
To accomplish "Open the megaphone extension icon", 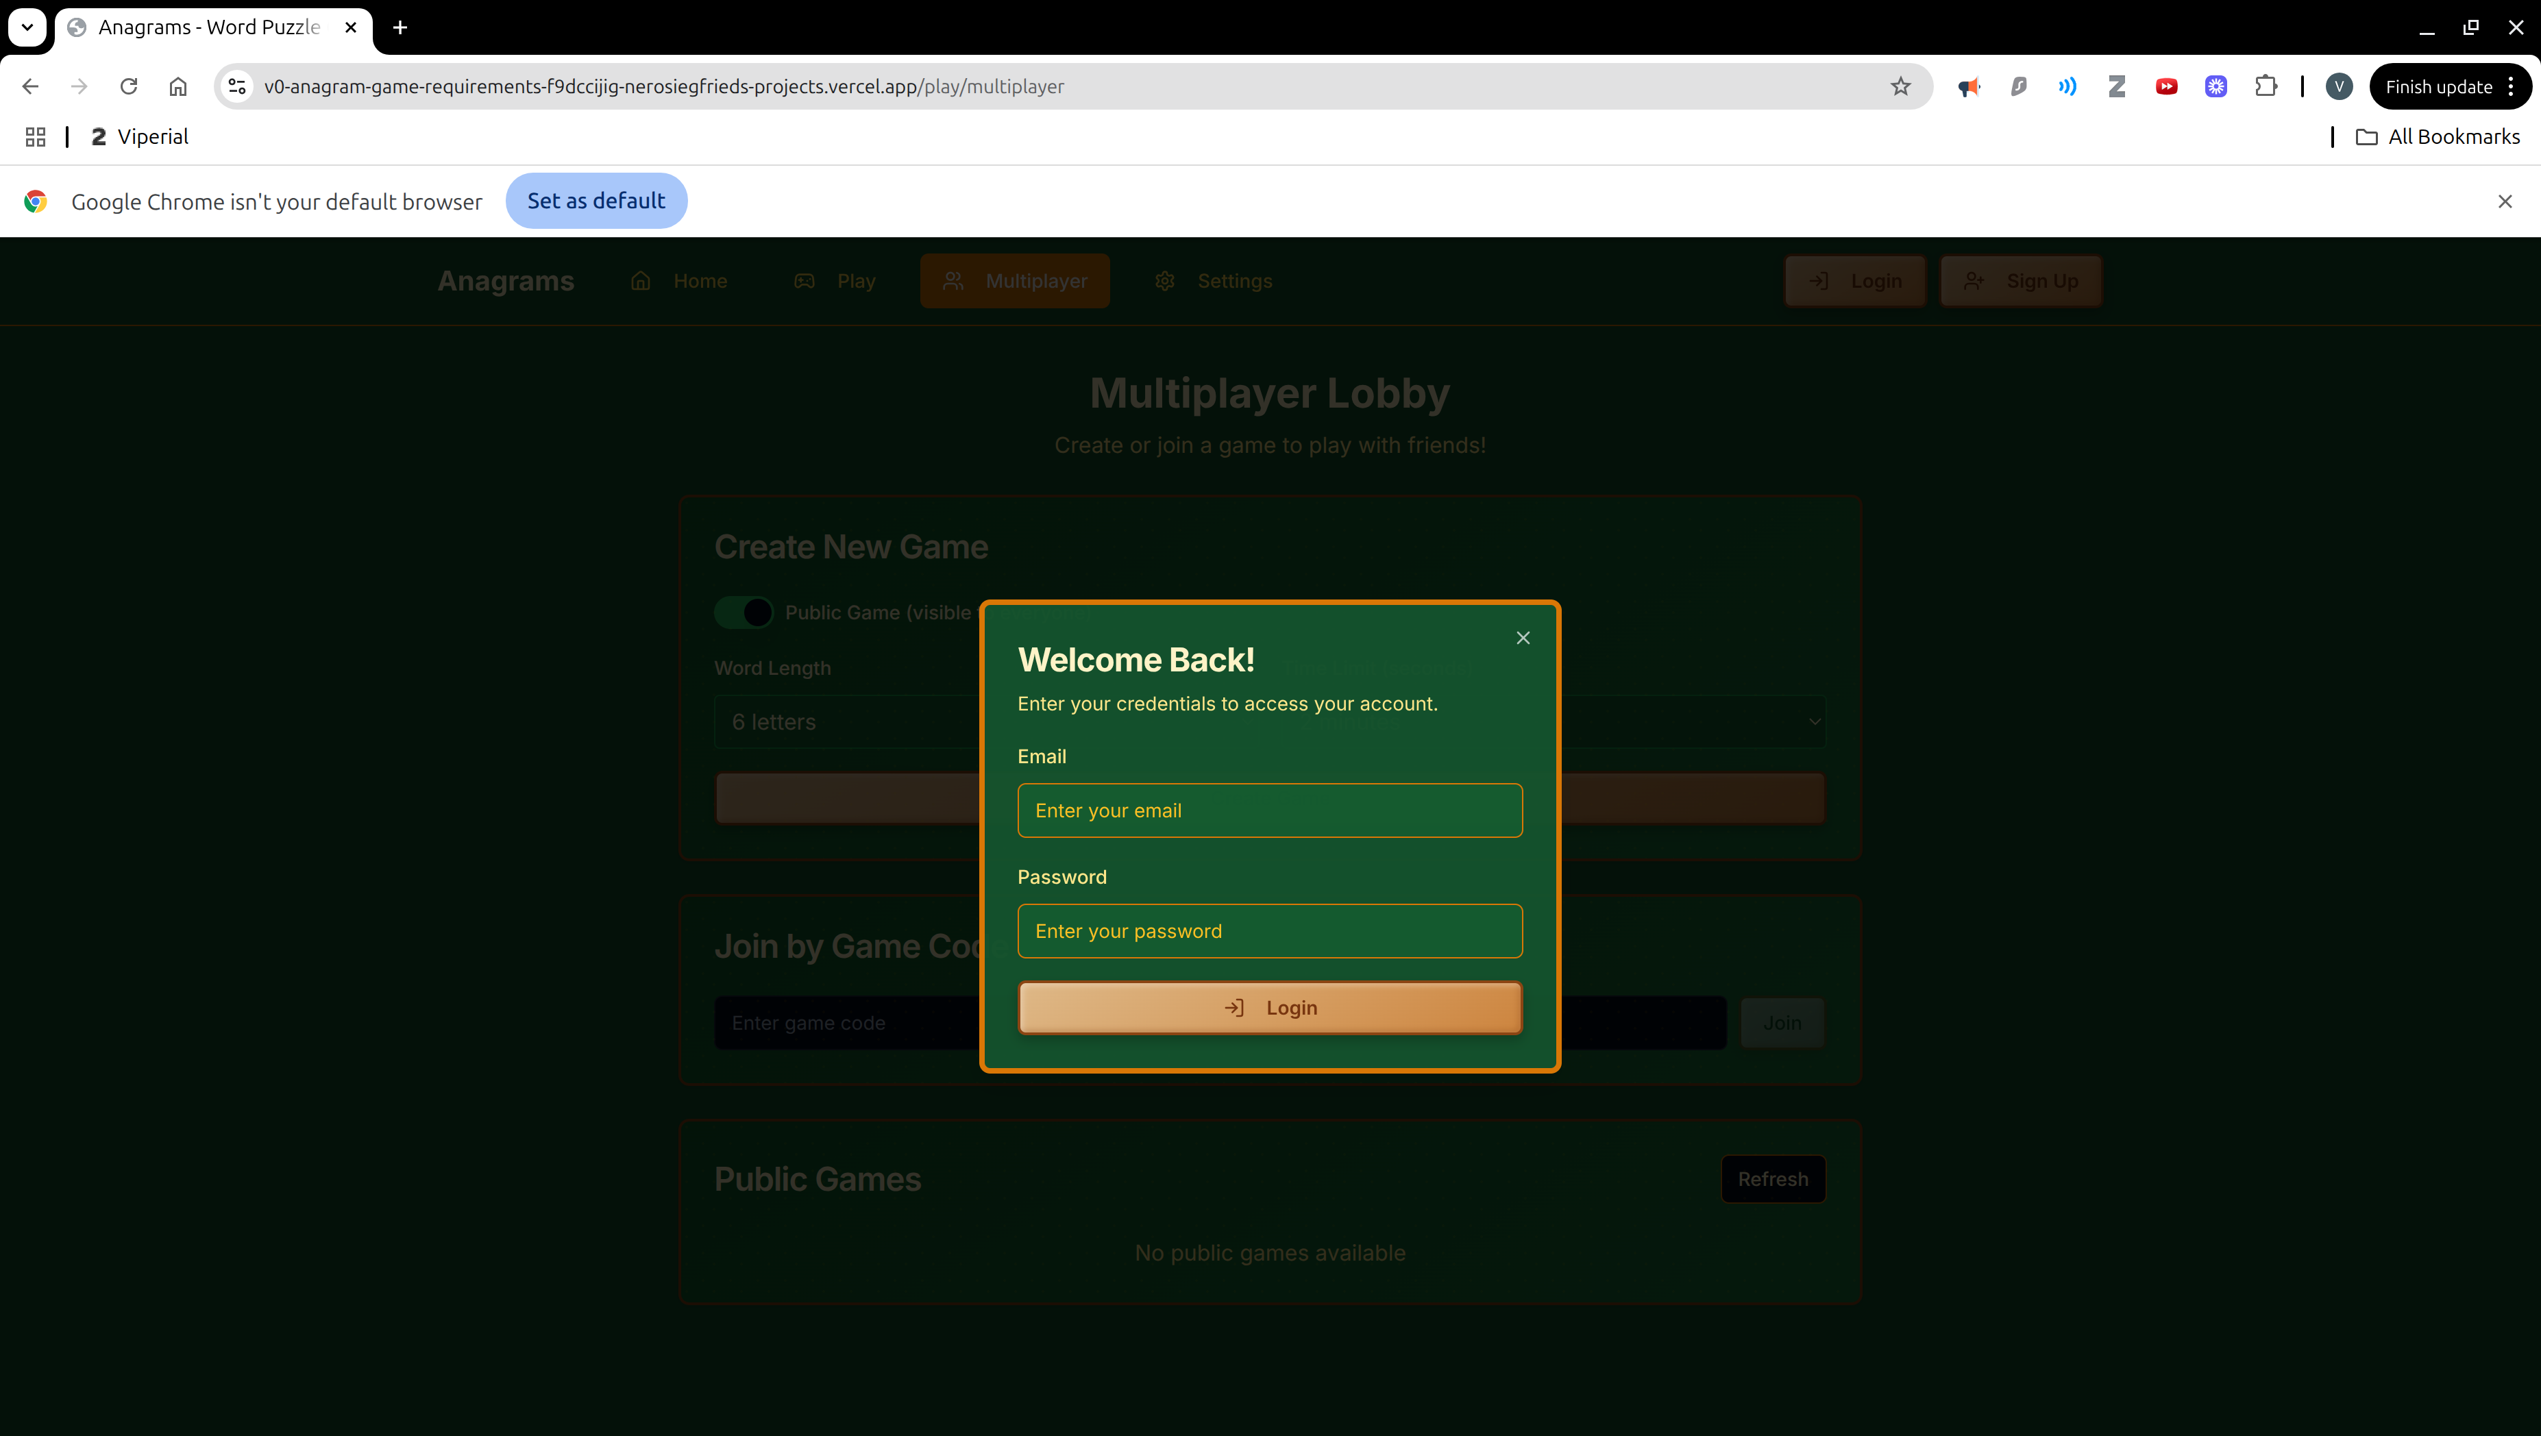I will click(x=1969, y=87).
